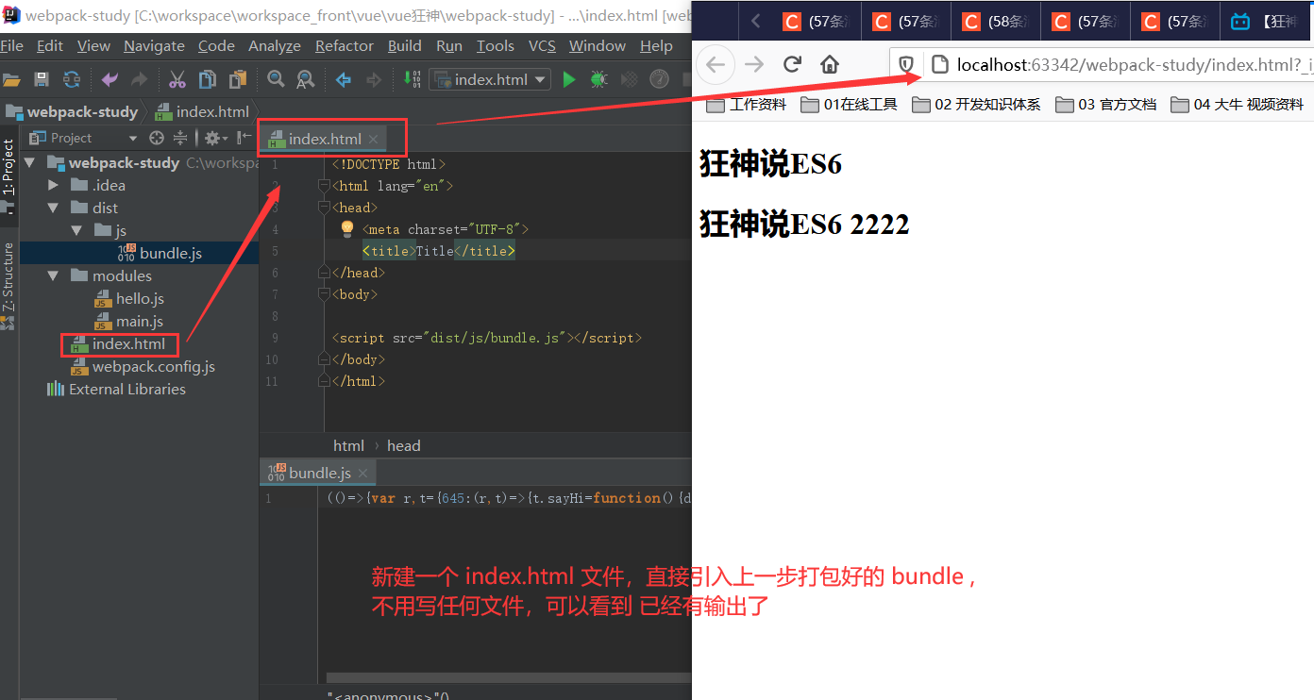This screenshot has width=1314, height=700.
Task: Open the Navigate menu
Action: click(x=154, y=45)
